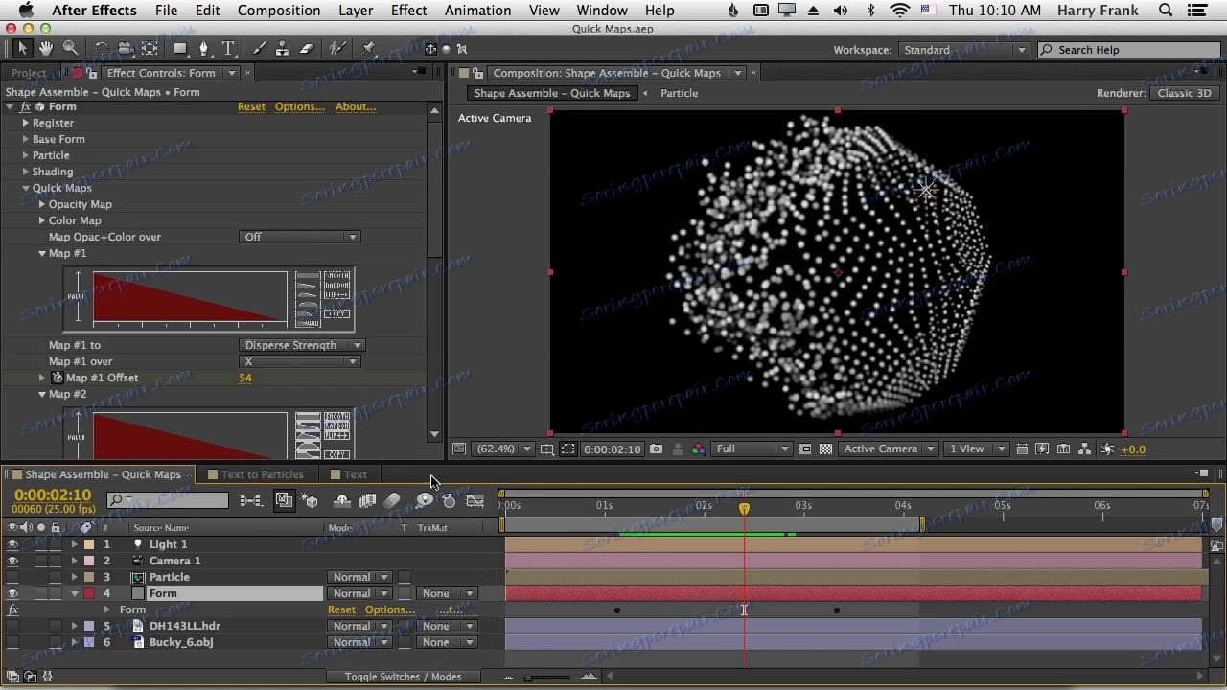Toggle Map #1 Offset stopwatch
This screenshot has height=690, width=1227.
pos(57,378)
